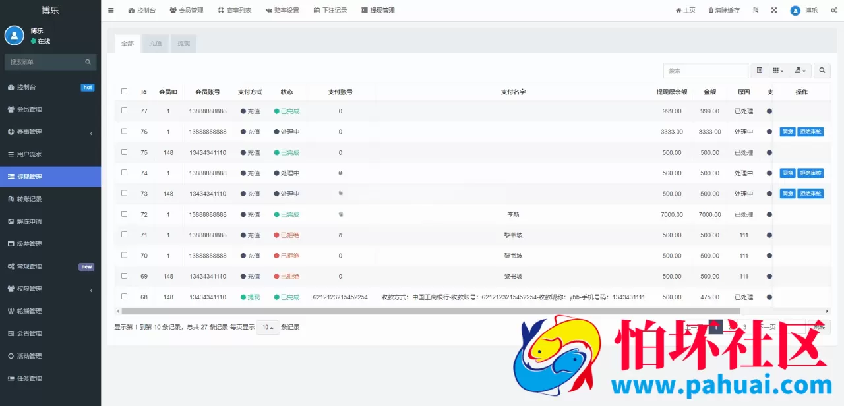This screenshot has height=406, width=844.
Task: Open the columns grid dropdown
Action: pos(778,71)
